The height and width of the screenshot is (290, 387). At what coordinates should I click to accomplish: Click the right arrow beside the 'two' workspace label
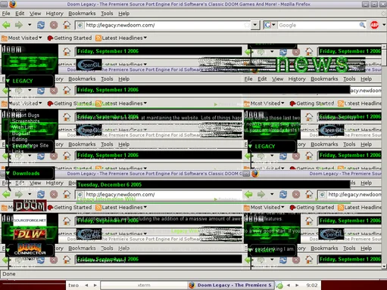click(x=95, y=285)
